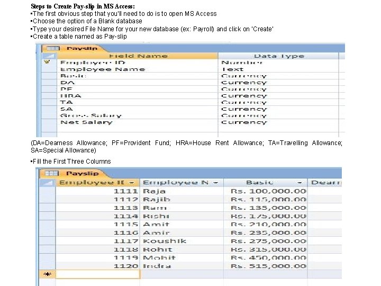Select the Employee ID field name cell

(138, 62)
